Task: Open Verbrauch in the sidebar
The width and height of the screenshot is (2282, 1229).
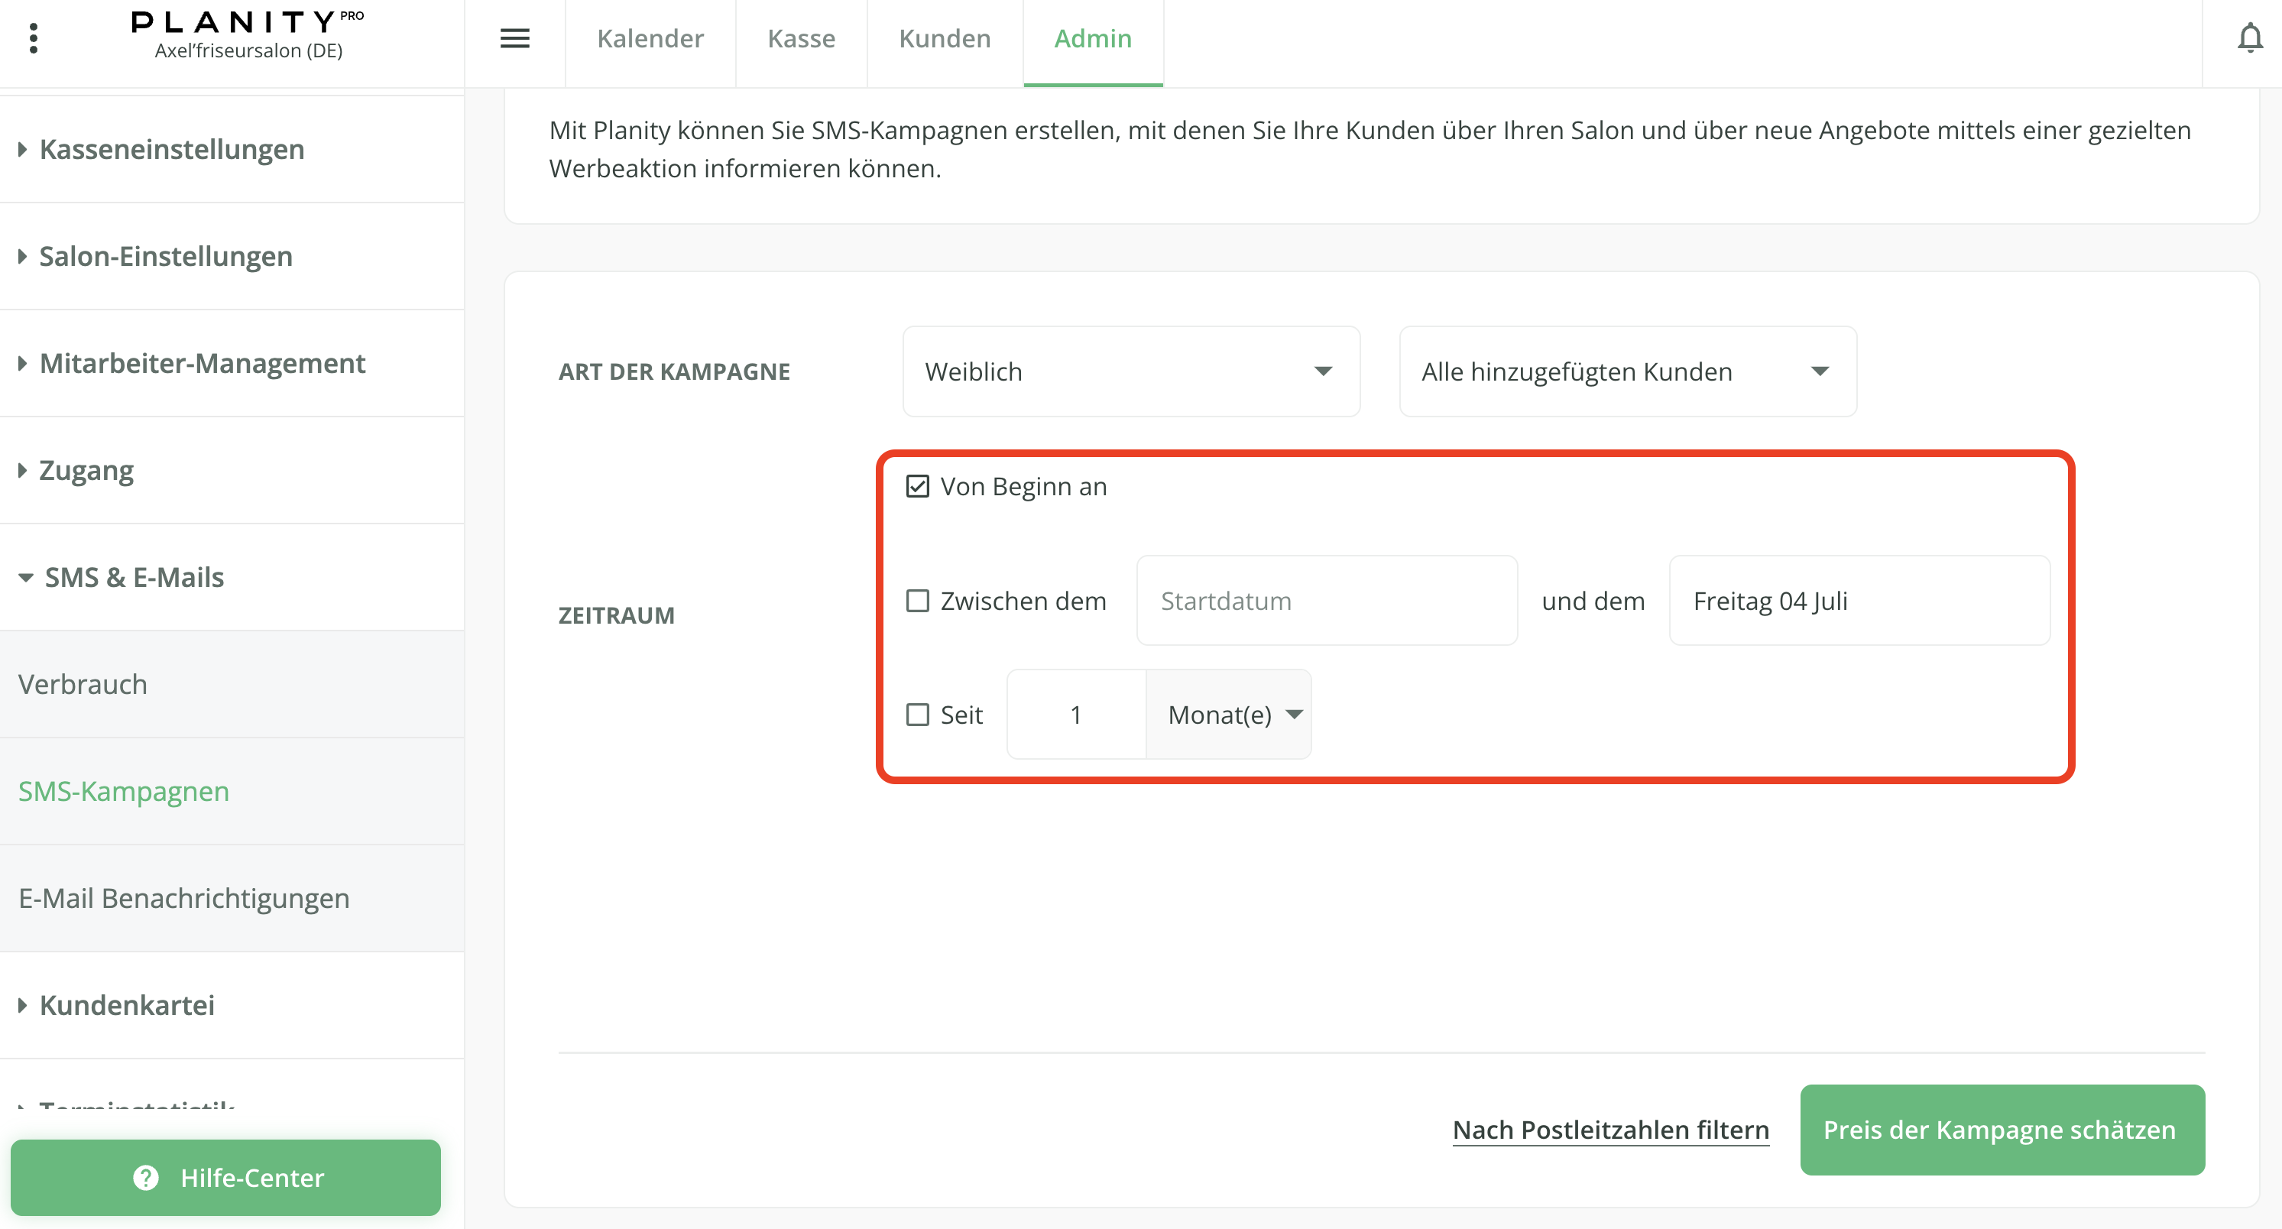Action: coord(83,684)
